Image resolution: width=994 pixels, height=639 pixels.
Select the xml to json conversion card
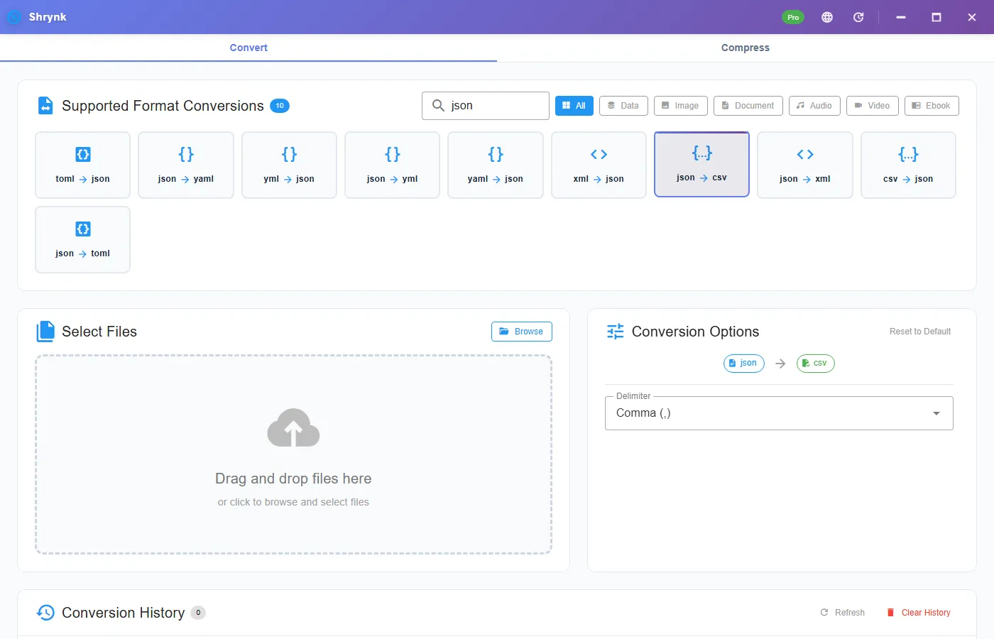pos(599,165)
